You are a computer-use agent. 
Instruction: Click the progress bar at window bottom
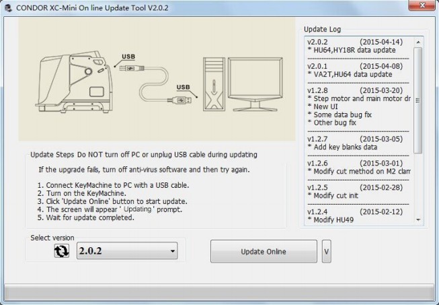click(x=219, y=294)
